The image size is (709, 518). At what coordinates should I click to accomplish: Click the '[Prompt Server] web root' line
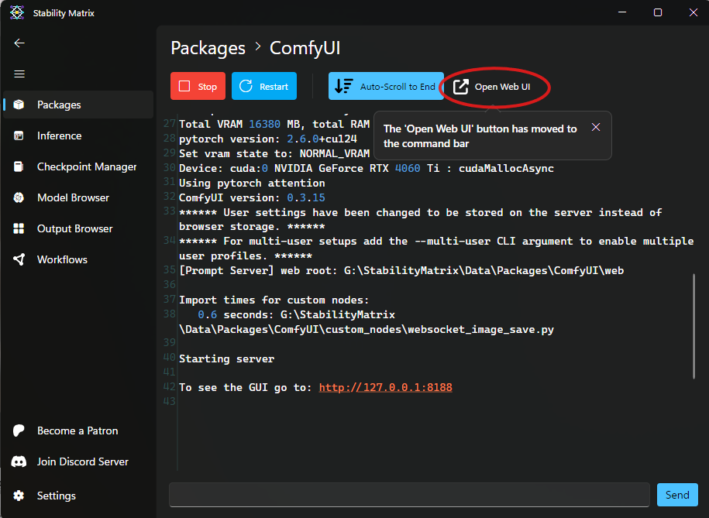[401, 270]
